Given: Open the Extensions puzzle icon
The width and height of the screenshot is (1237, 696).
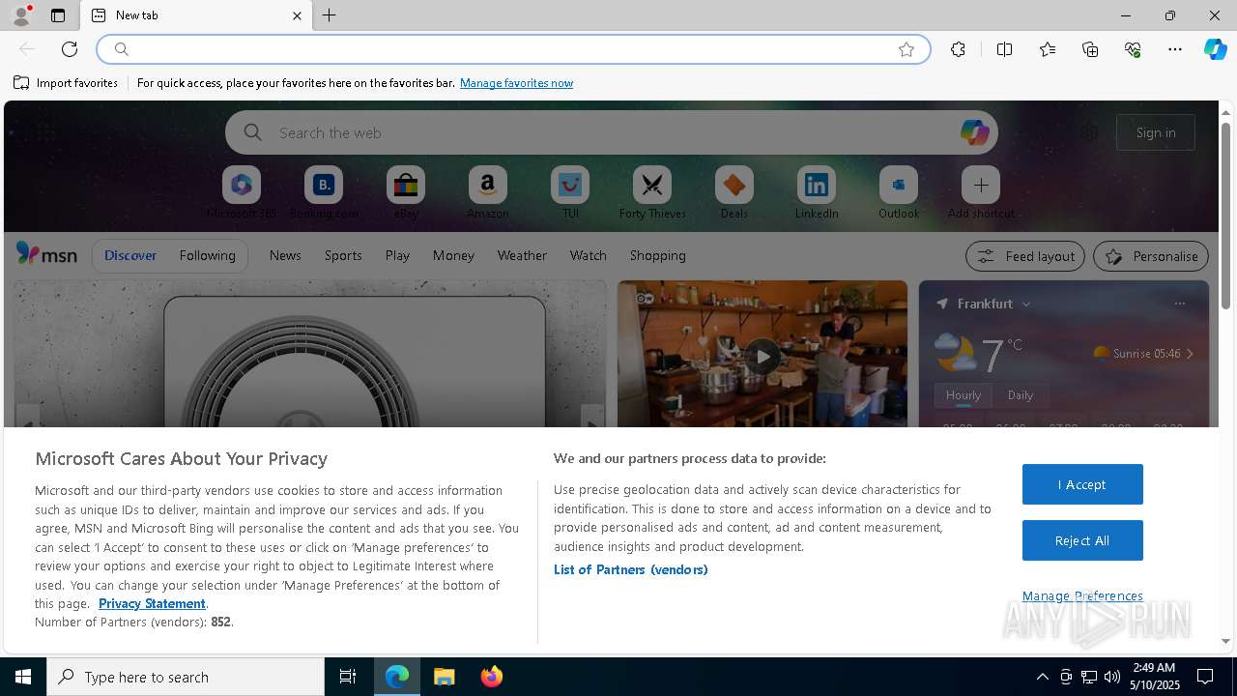Looking at the screenshot, I should (958, 49).
